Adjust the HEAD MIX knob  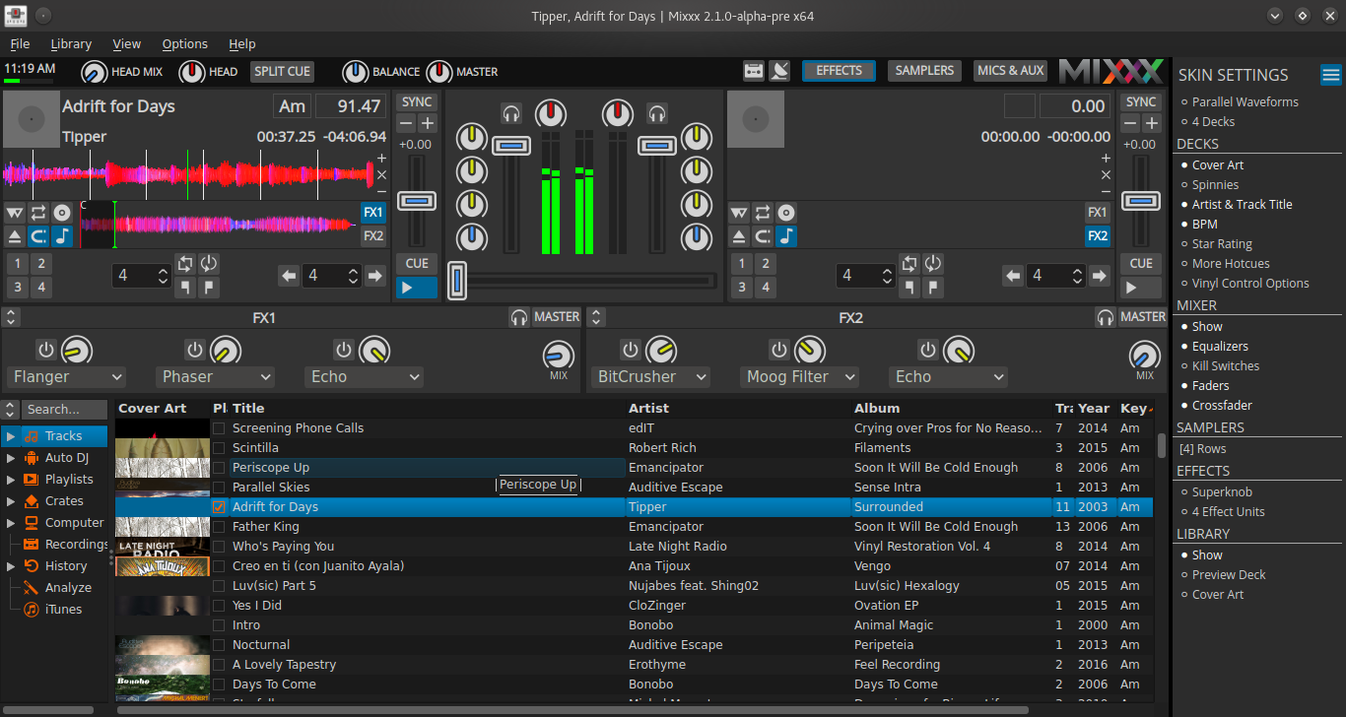coord(95,72)
